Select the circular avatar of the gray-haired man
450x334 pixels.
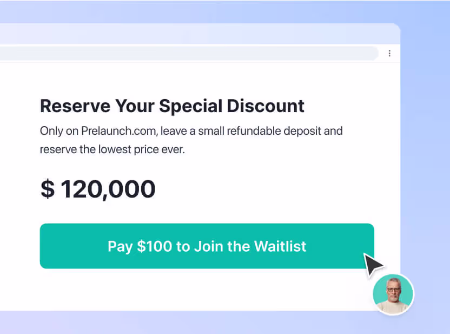point(393,294)
